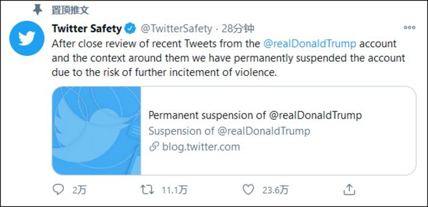Open the @TwitterSafety handle
The image size is (428, 207).
(x=176, y=29)
